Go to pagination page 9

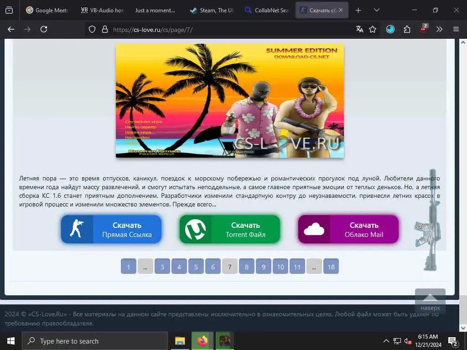[264, 266]
